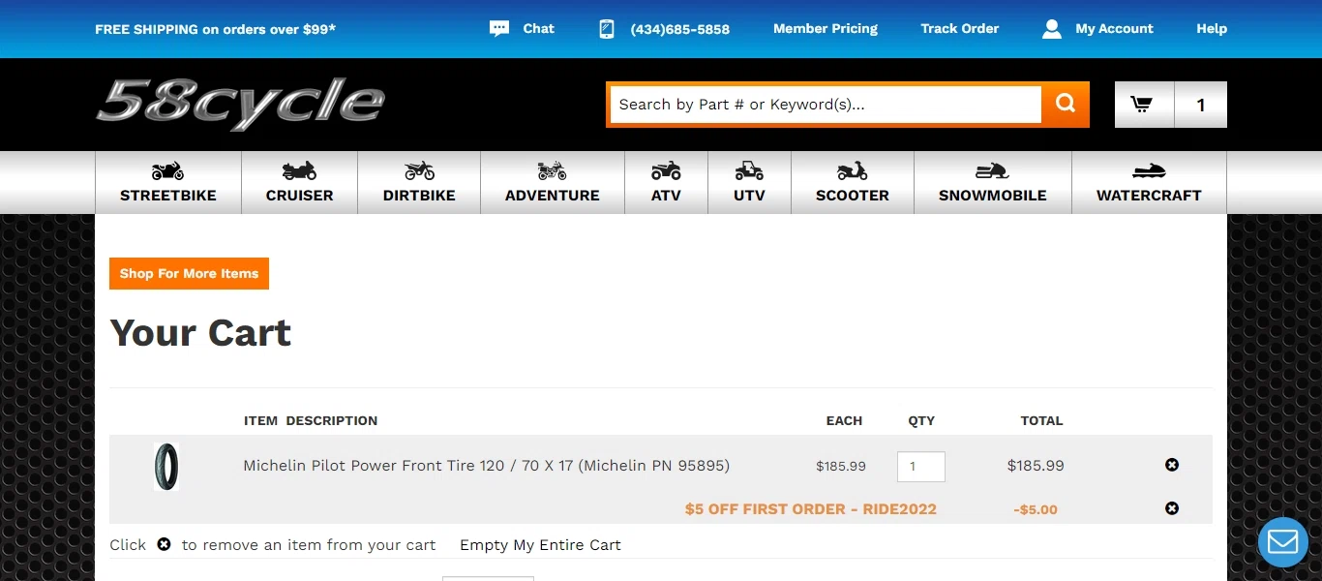Open Michelin Pilot Power Front Tire description
This screenshot has height=581, width=1322.
click(x=486, y=466)
